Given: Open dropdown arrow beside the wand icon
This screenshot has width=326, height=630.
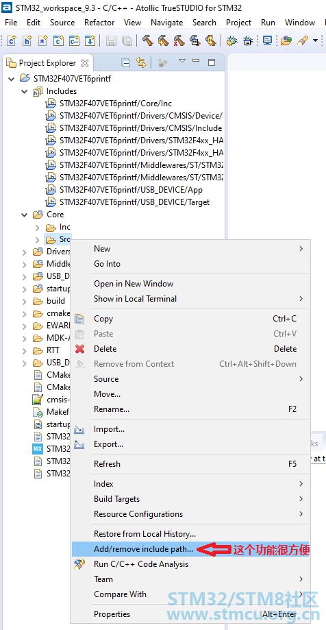Looking at the screenshot, I should point(315,40).
